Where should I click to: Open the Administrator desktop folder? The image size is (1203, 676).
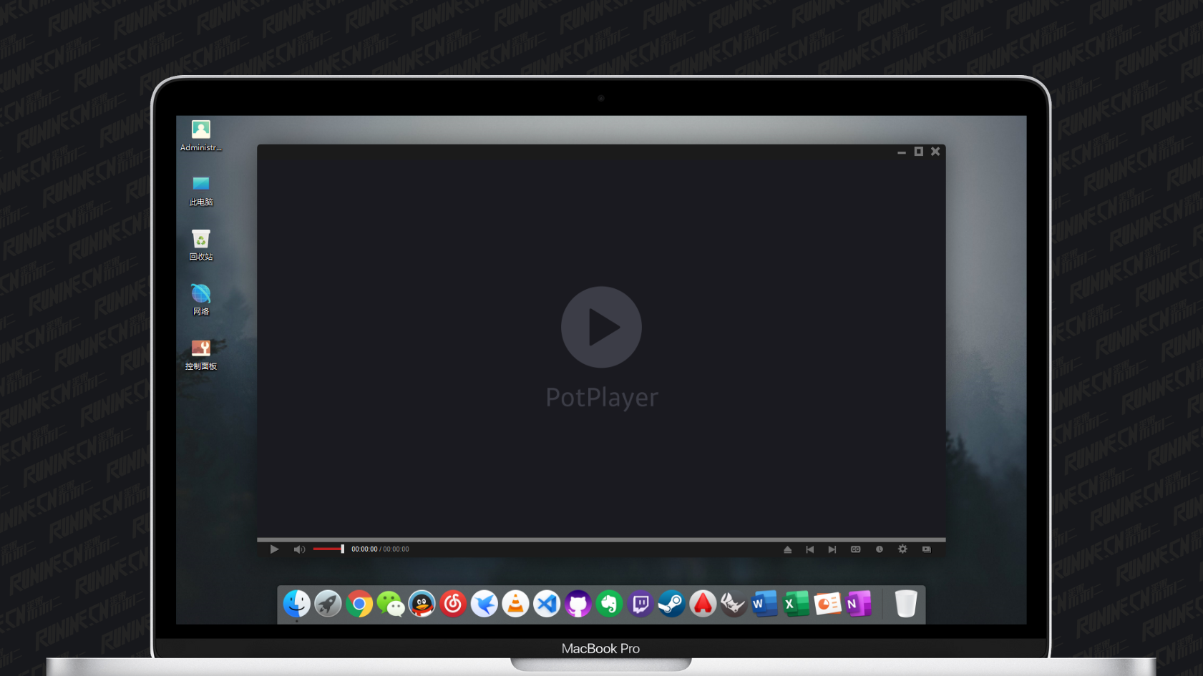tap(201, 136)
